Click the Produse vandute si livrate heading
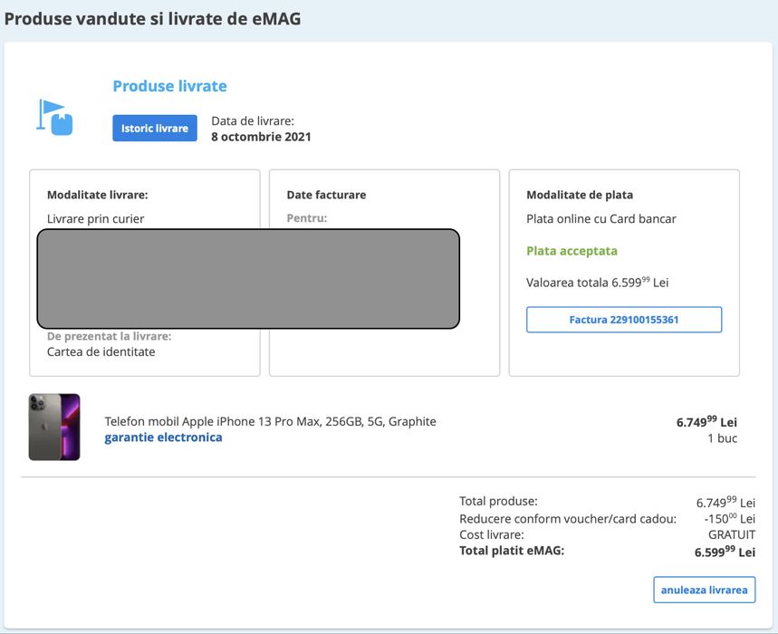Screen dimensions: 778x634 pyautogui.click(x=152, y=18)
